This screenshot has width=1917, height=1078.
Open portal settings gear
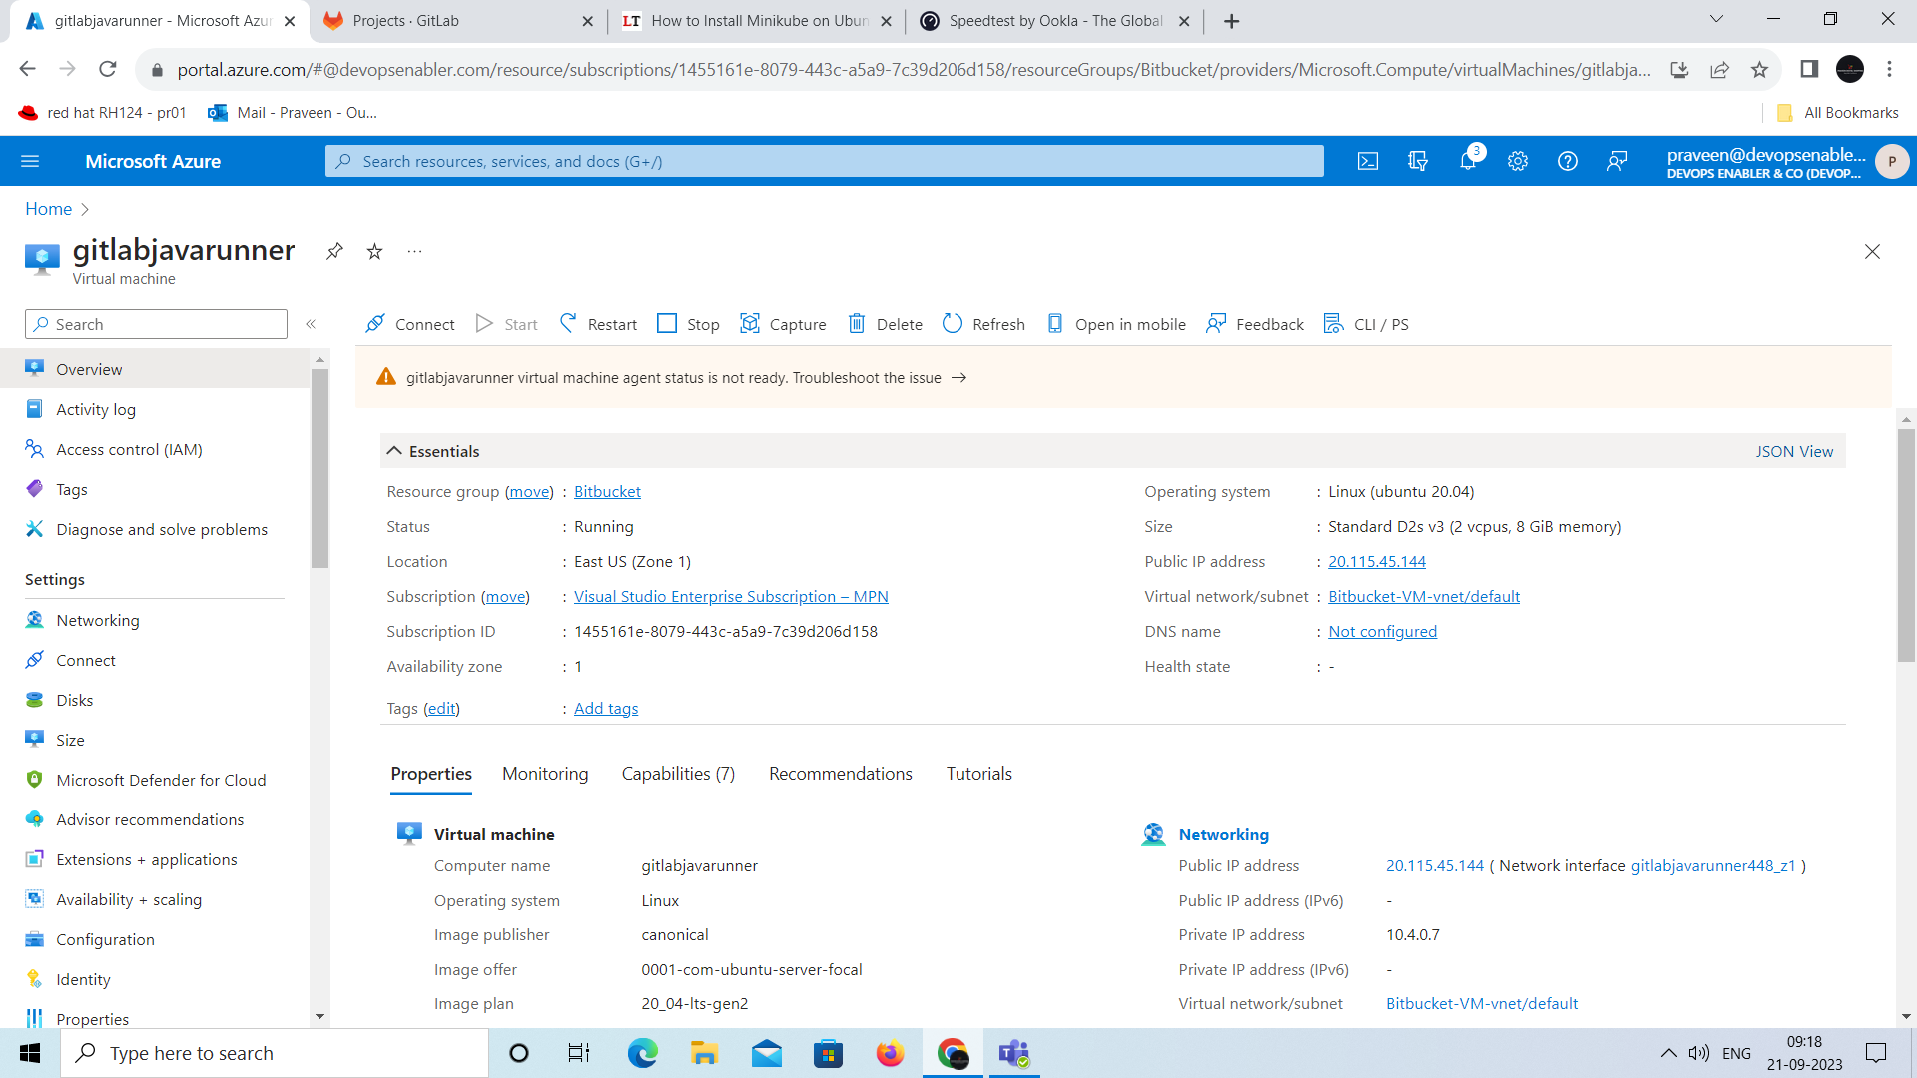[1518, 161]
